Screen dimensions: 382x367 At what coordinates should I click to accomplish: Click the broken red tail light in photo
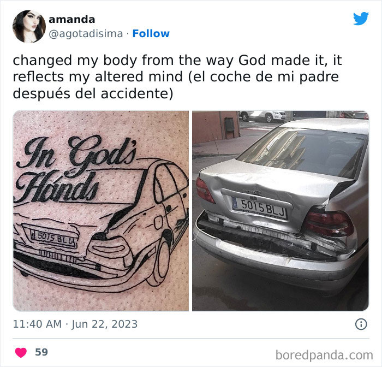click(328, 223)
